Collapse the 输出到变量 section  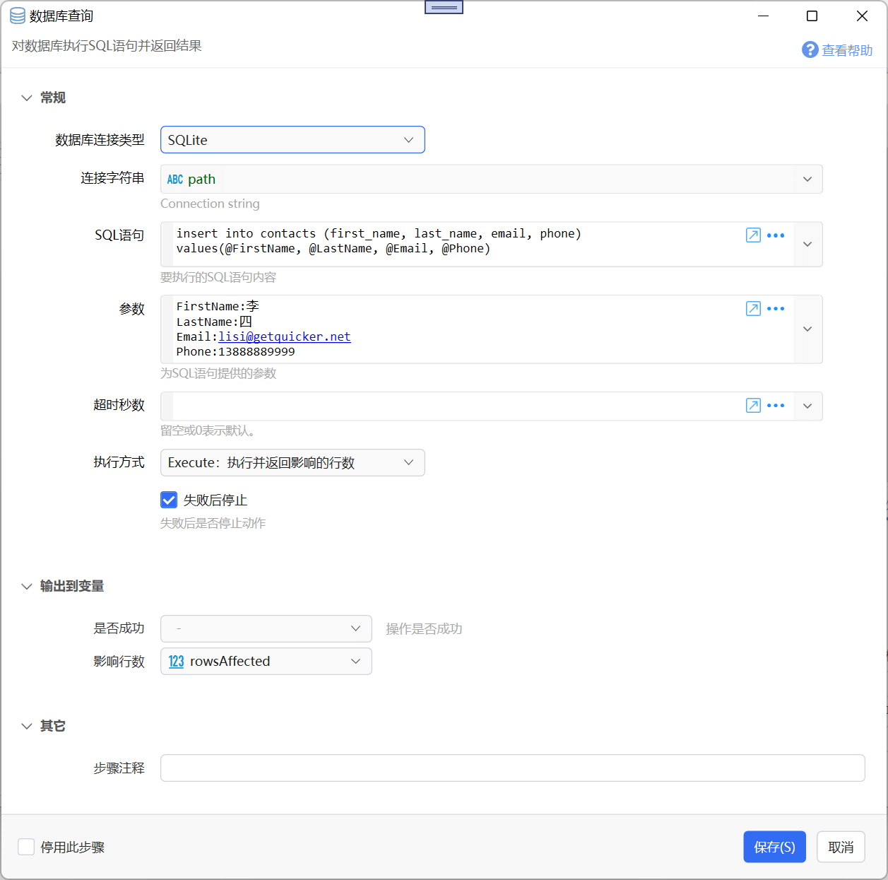coord(27,586)
